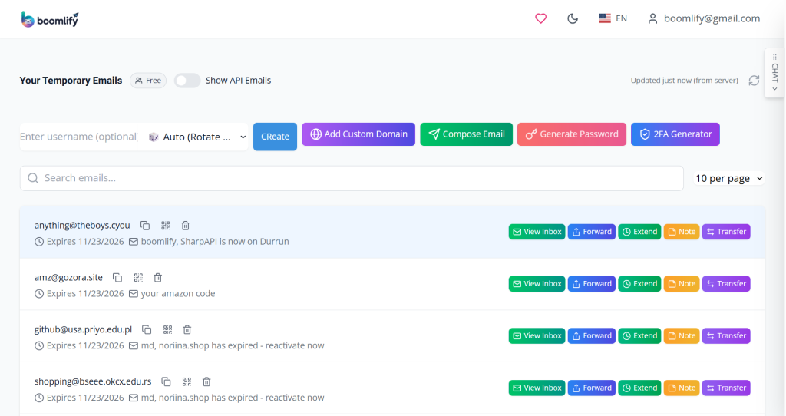Forward the anything@theboys.cyou email

pyautogui.click(x=592, y=232)
